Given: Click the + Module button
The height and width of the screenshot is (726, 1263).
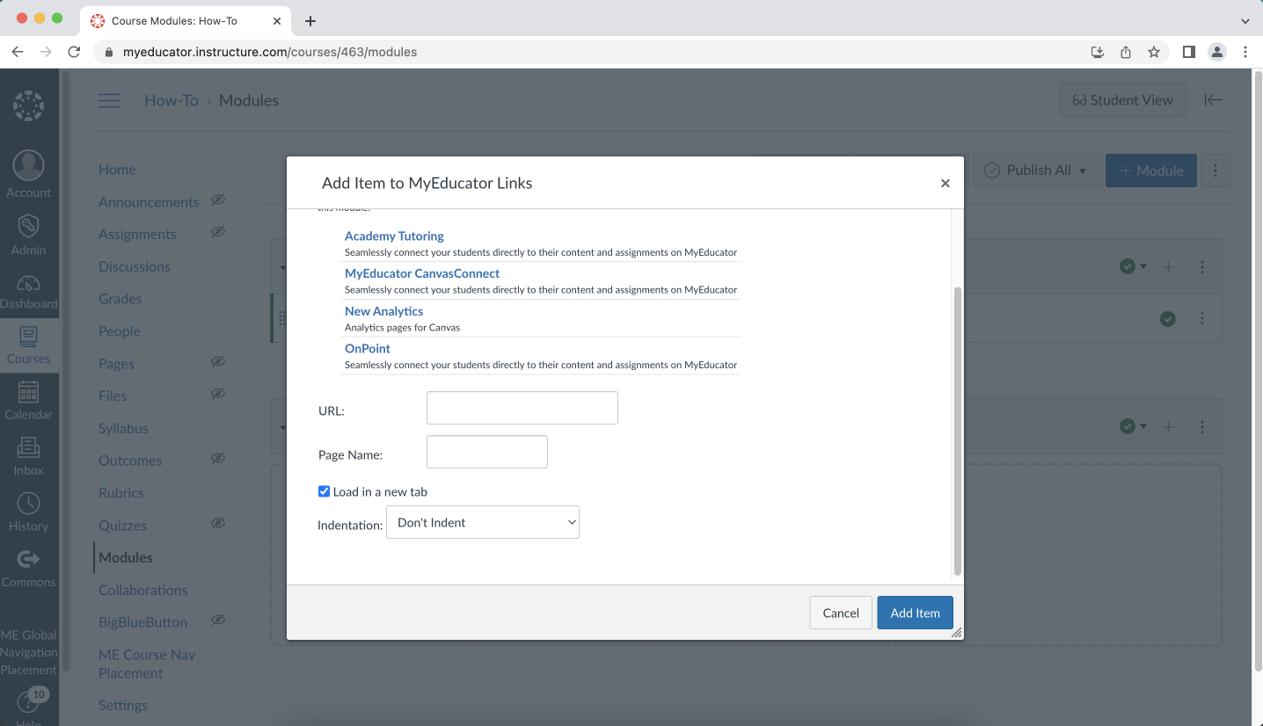Looking at the screenshot, I should pyautogui.click(x=1151, y=171).
